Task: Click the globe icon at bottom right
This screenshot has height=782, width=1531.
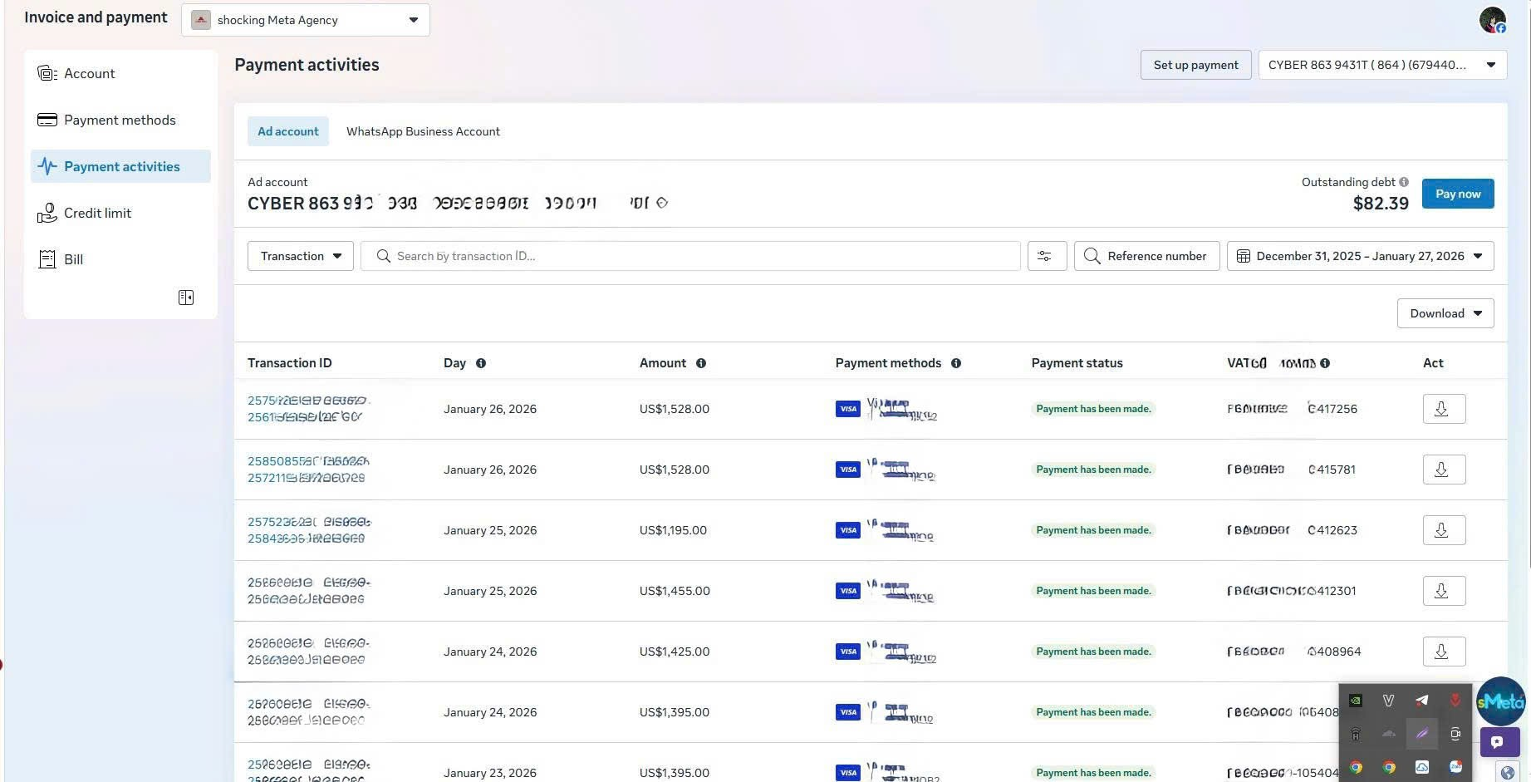Action: pos(1507,772)
